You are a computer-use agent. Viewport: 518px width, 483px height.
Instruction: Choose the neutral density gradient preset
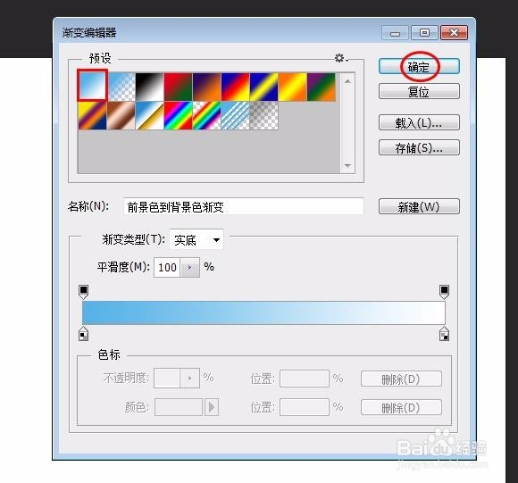(x=264, y=115)
